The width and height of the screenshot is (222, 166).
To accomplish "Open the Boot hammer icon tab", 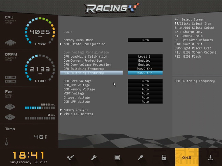I will point(140,157).
